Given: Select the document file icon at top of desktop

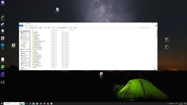Looking at the screenshot, I should pyautogui.click(x=57, y=10).
